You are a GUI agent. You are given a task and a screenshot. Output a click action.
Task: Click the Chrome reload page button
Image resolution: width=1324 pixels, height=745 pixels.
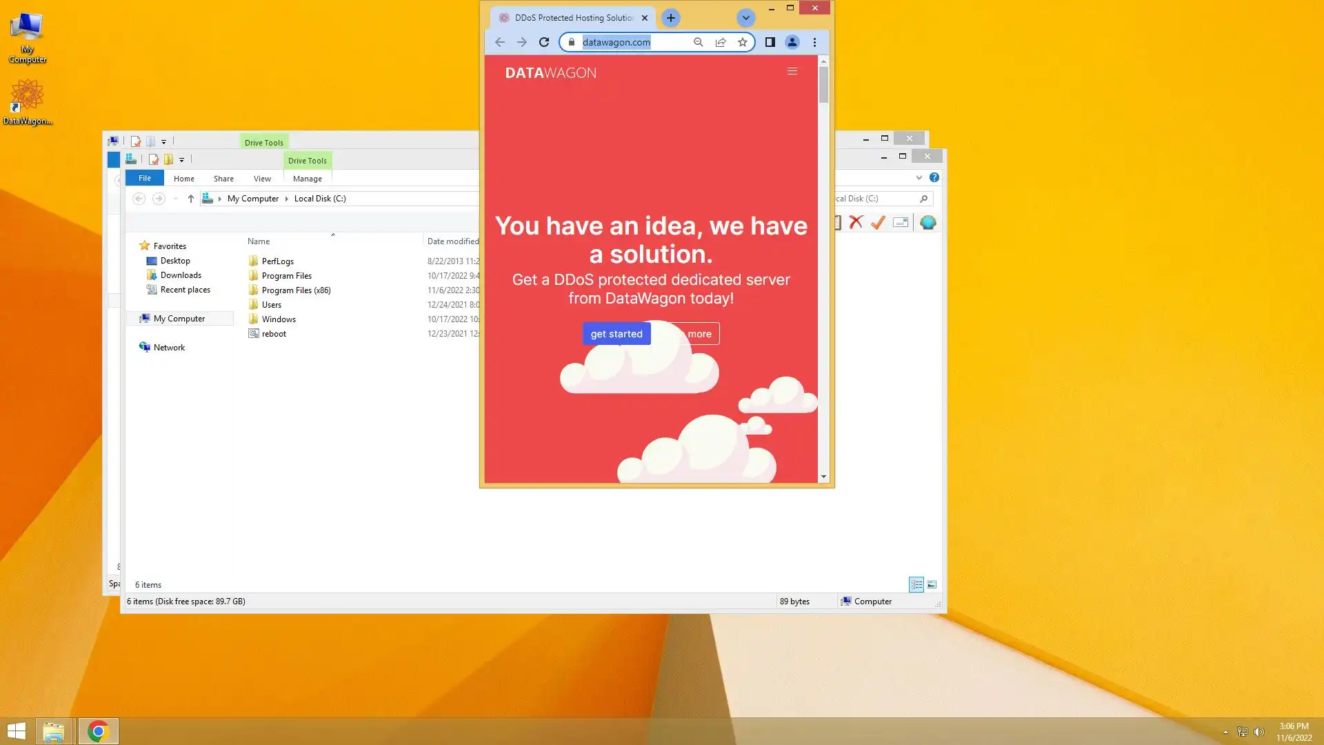tap(544, 42)
